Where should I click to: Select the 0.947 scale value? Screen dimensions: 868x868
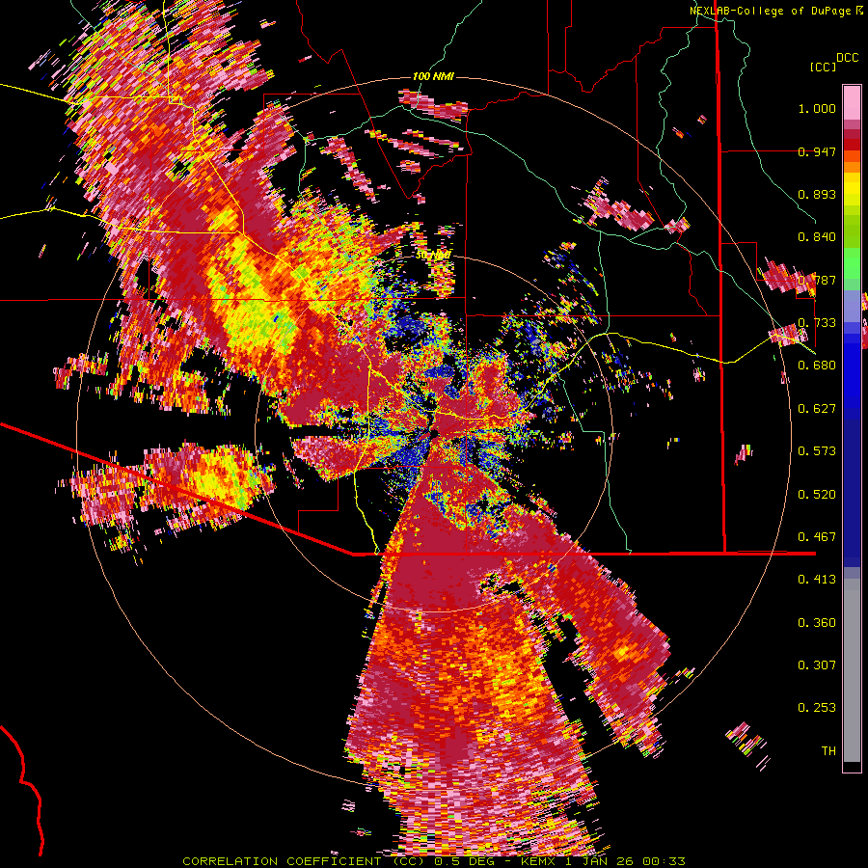point(817,151)
